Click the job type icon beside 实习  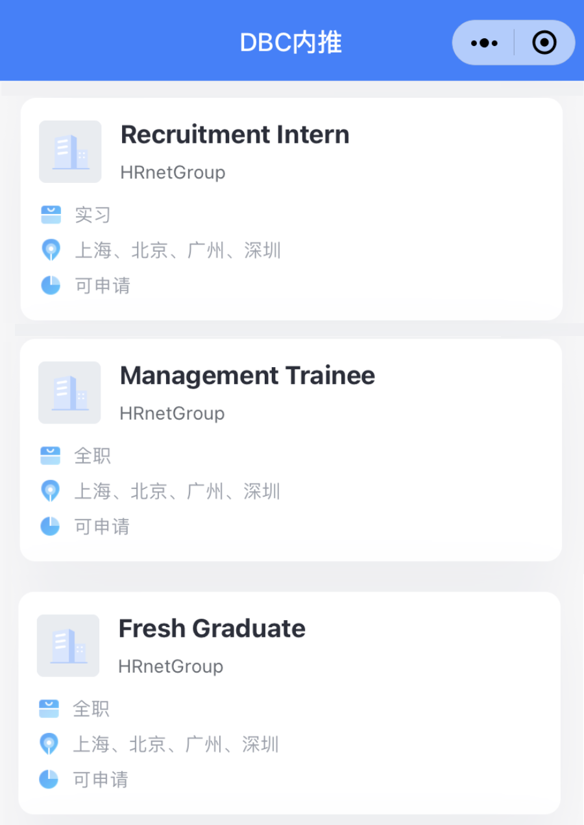51,215
